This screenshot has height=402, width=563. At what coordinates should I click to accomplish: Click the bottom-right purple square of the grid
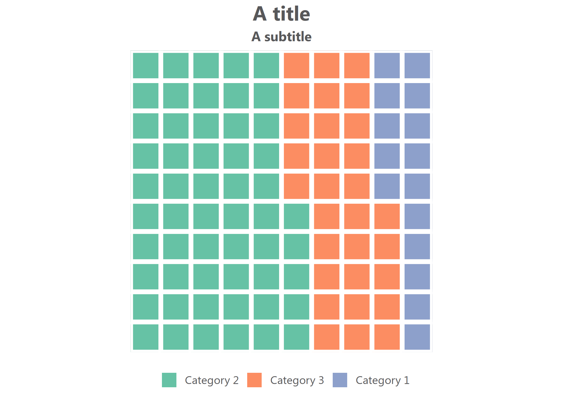click(417, 337)
